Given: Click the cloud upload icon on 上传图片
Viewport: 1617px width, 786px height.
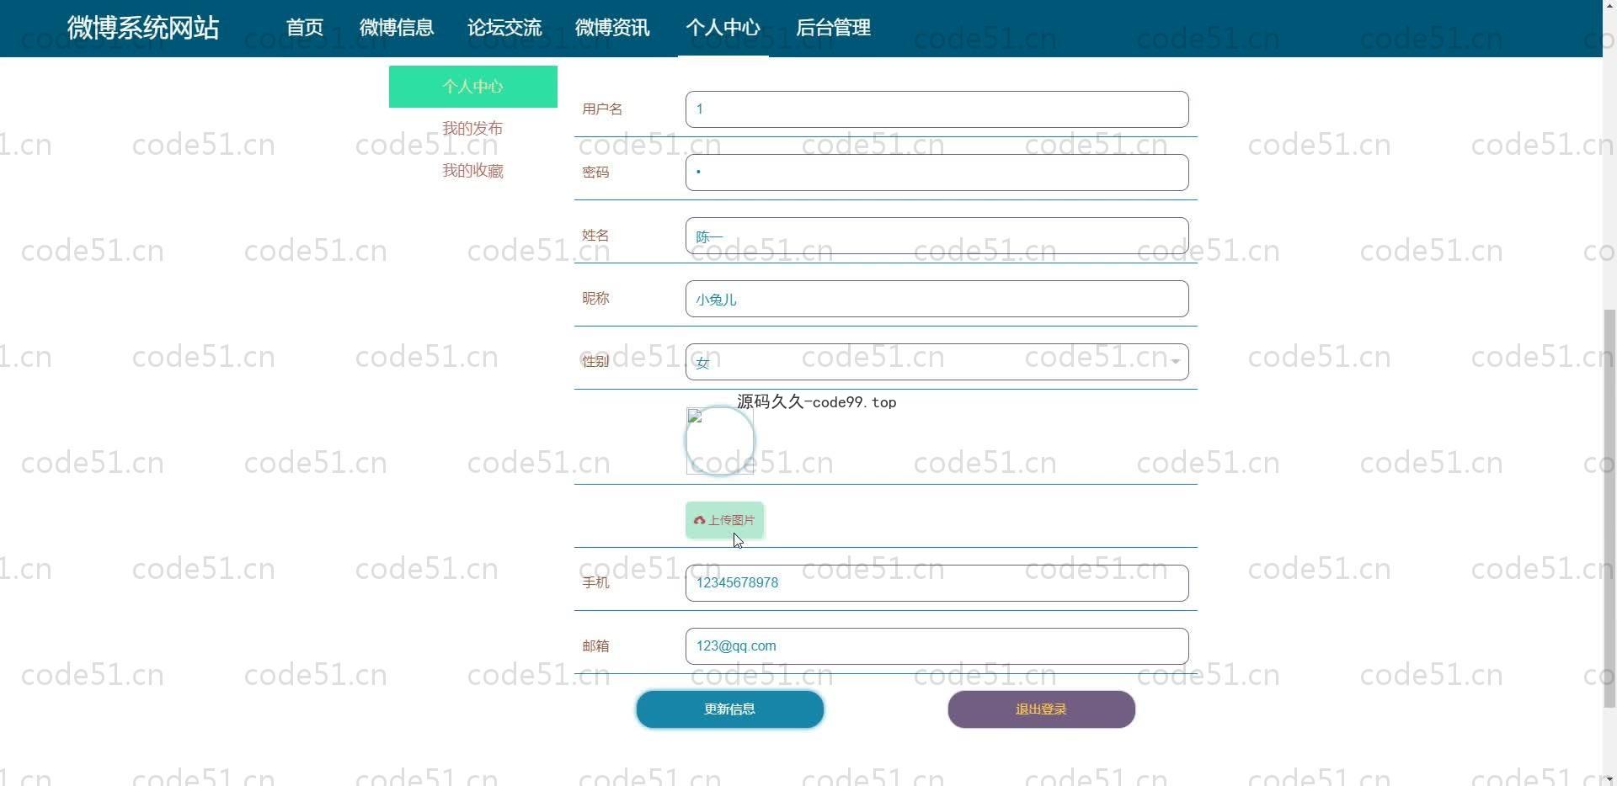Looking at the screenshot, I should coord(699,520).
